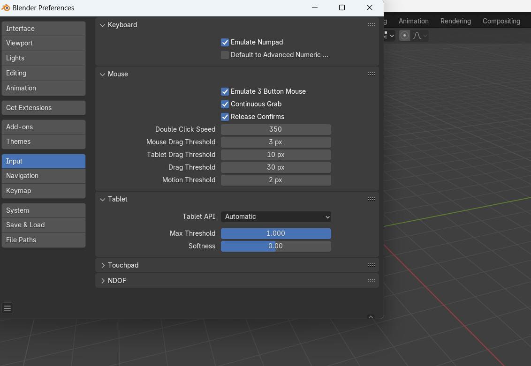This screenshot has width=531, height=366.
Task: Open Animation preferences section
Action: click(x=43, y=88)
